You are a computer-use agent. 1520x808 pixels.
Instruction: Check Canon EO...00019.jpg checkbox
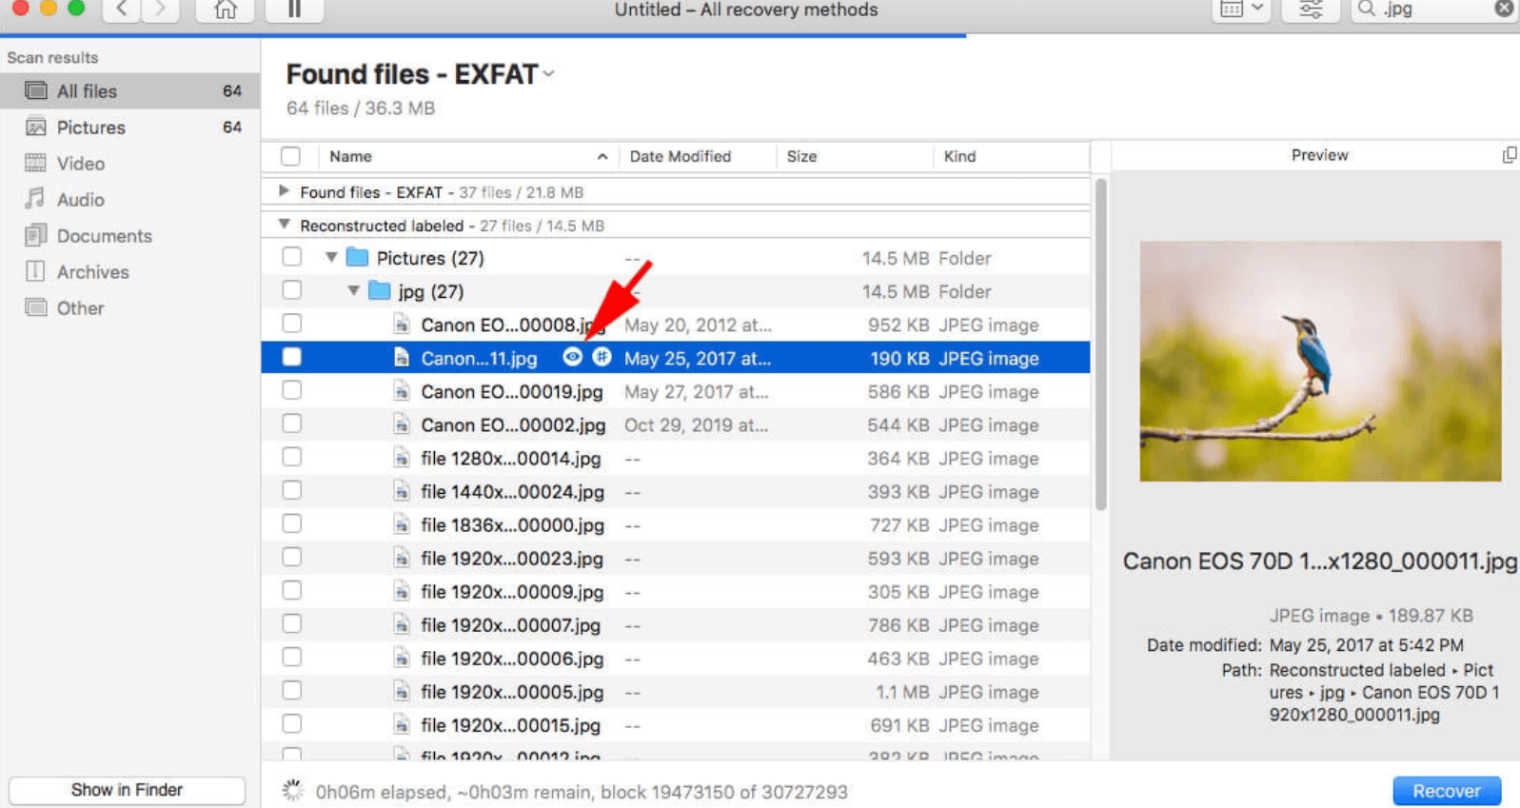coord(292,390)
